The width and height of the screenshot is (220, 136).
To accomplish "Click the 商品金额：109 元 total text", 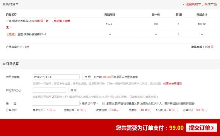I will tap(202, 47).
